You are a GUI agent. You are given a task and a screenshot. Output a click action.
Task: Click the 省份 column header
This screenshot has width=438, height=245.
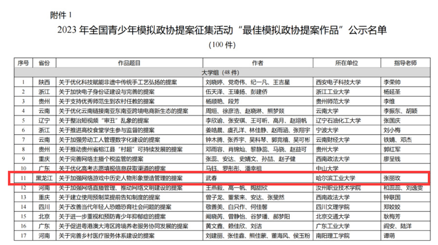[x=44, y=63]
